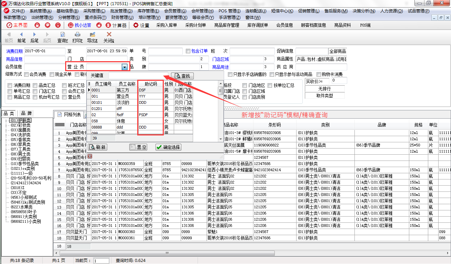Open 商品库存管理 shortcut
This screenshot has width=451, height=264.
click(x=227, y=25)
